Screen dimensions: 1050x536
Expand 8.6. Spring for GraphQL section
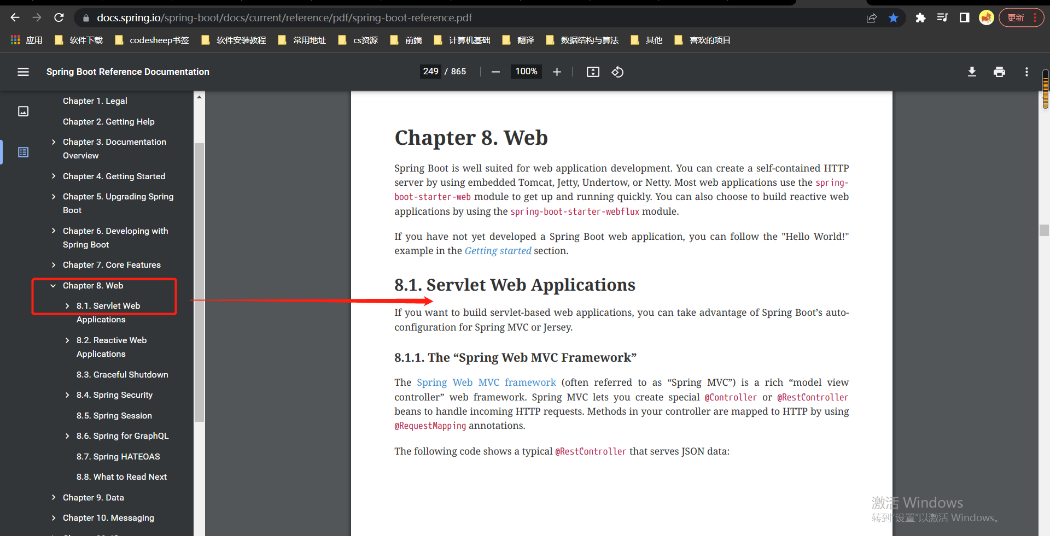tap(67, 436)
